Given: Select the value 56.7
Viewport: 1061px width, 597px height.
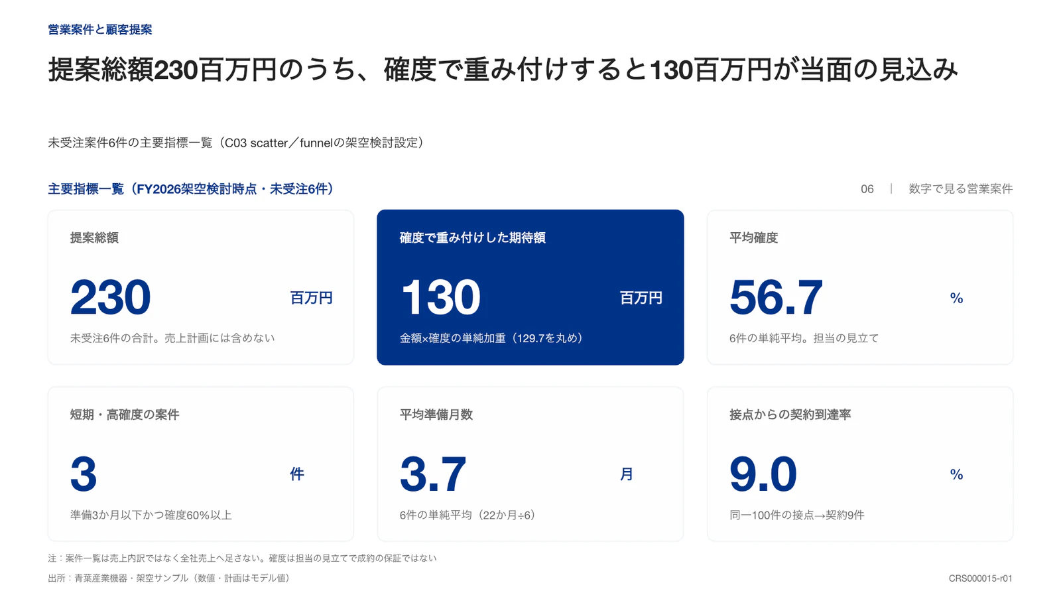Looking at the screenshot, I should coord(776,297).
